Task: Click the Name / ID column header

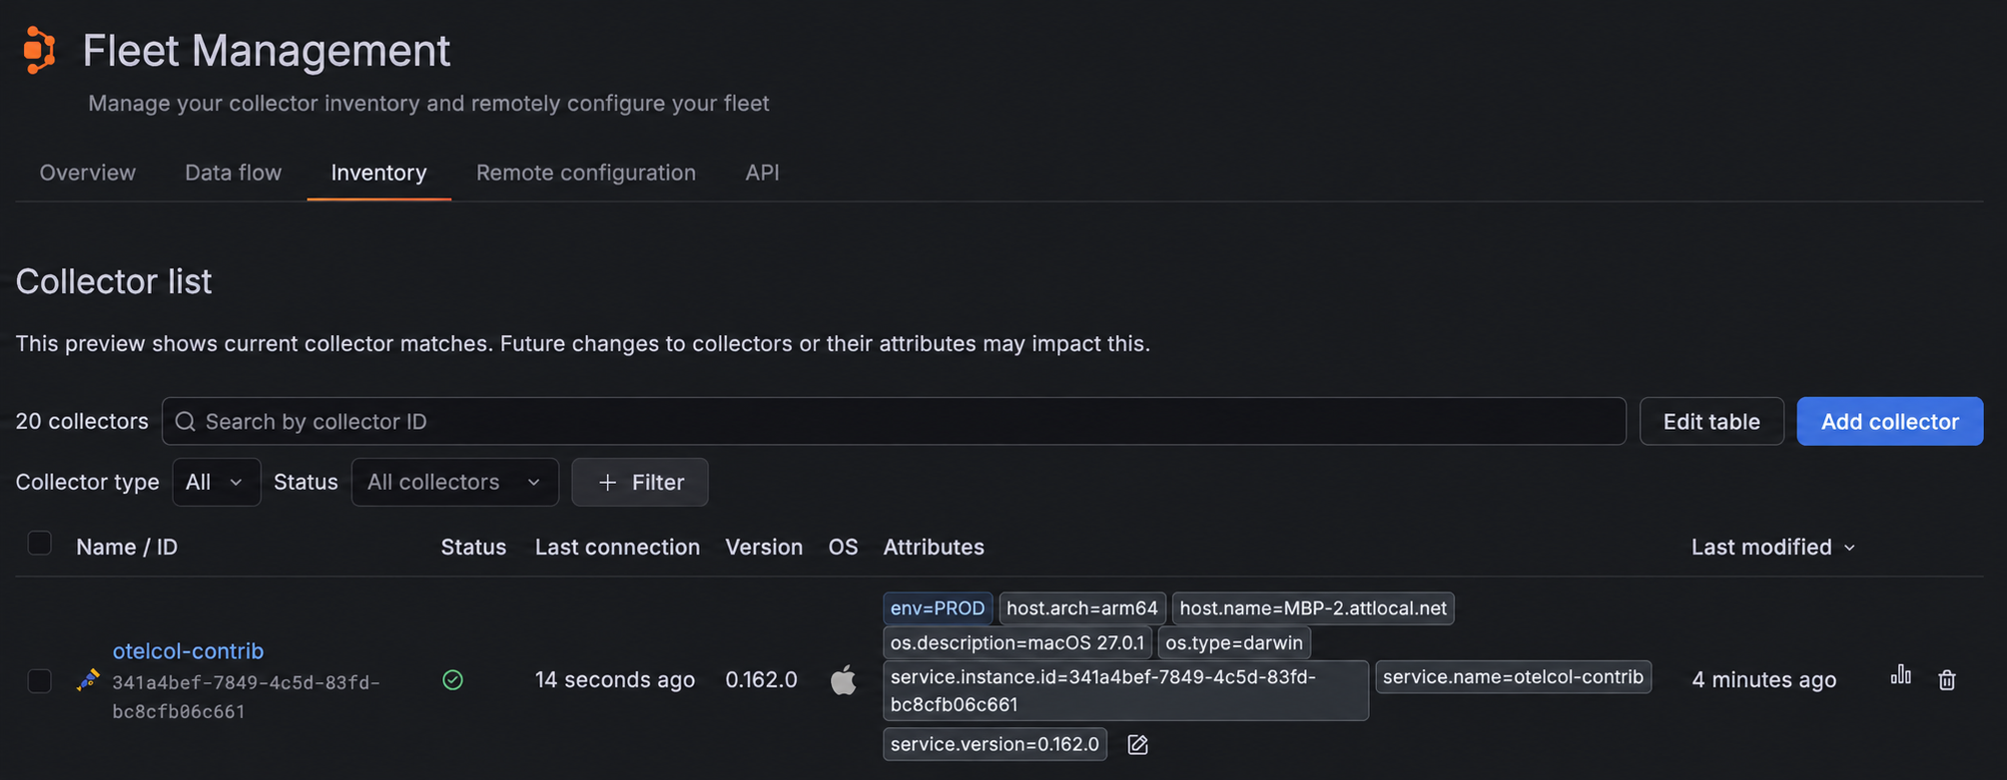Action: pyautogui.click(x=127, y=548)
